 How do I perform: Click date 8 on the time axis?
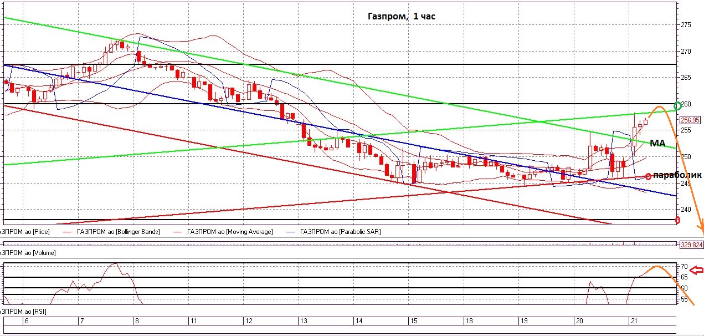coord(136,321)
